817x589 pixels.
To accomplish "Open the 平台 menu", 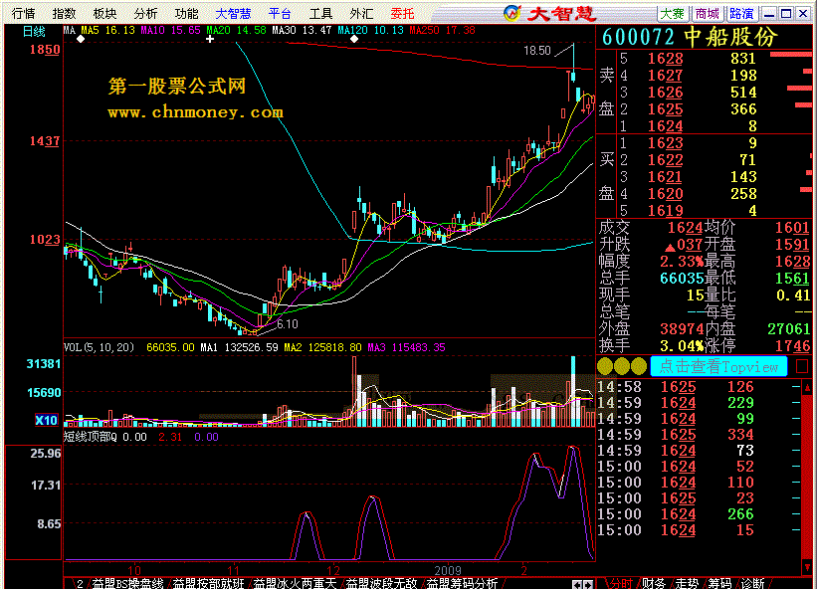I will (280, 14).
